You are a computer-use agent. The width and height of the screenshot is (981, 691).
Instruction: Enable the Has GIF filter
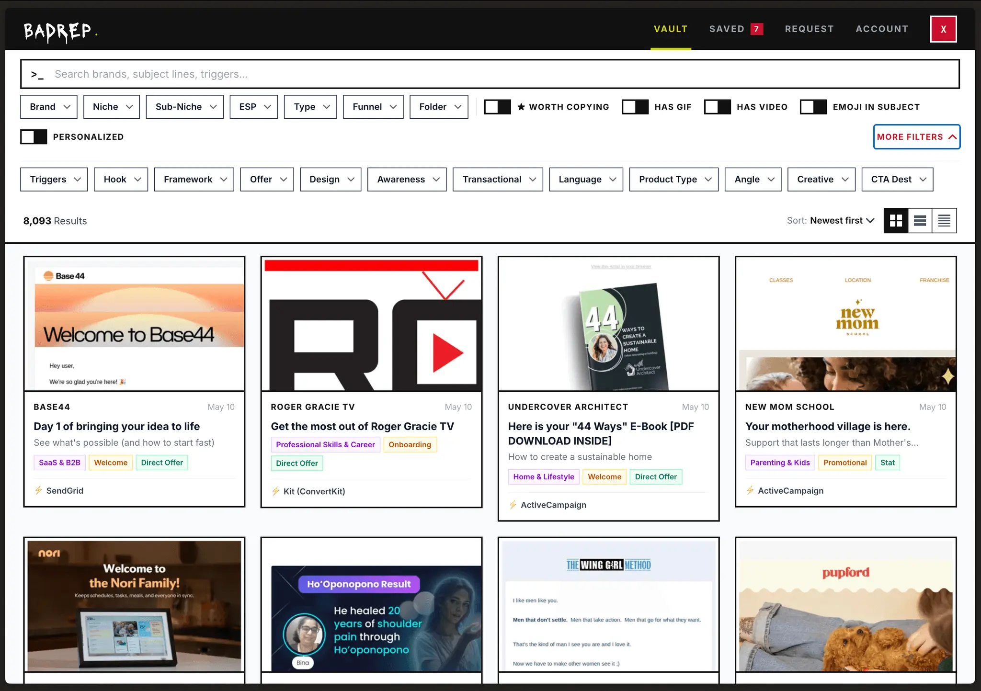[x=635, y=107]
